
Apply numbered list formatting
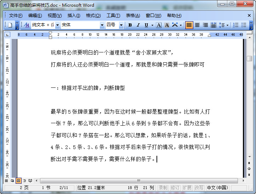click(235, 25)
